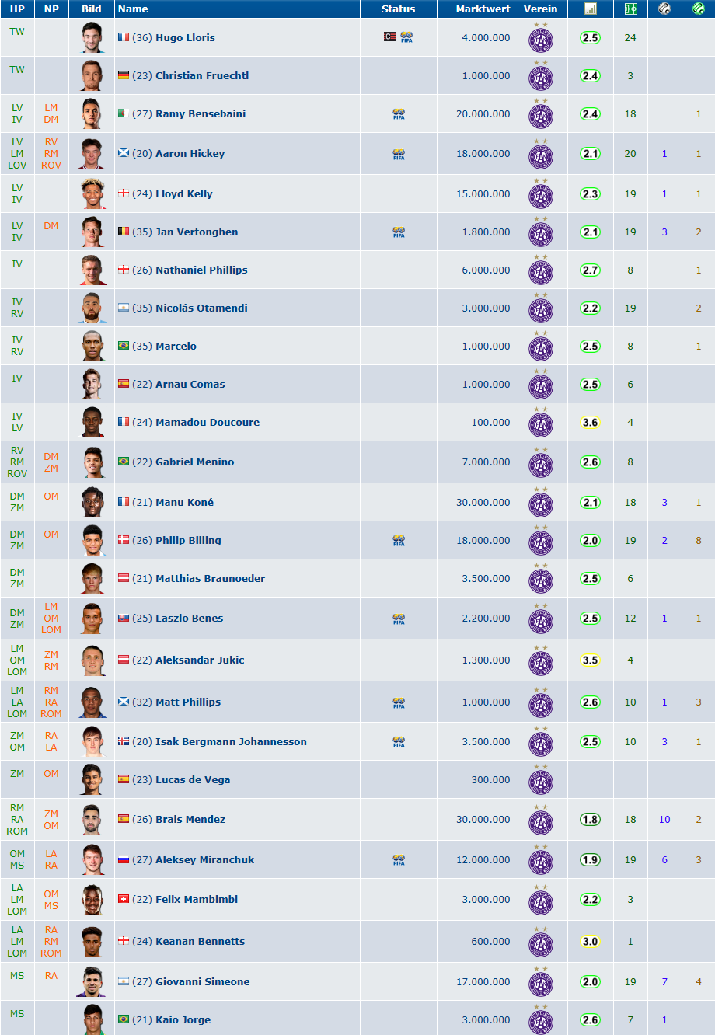Click Hugo Lloris's red card status icon
This screenshot has width=715, height=1035.
pyautogui.click(x=390, y=37)
